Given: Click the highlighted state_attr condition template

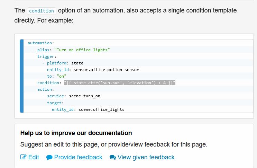Looking at the screenshot, I should click(120, 83).
